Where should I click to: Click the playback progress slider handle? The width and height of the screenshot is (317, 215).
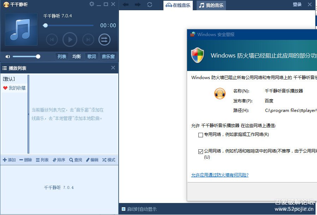point(45,25)
